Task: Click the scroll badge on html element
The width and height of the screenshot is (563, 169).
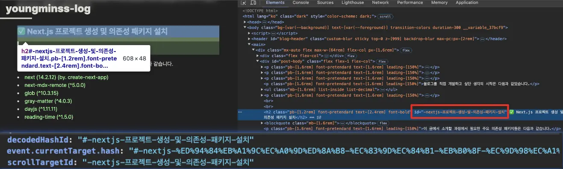Action: [386, 16]
